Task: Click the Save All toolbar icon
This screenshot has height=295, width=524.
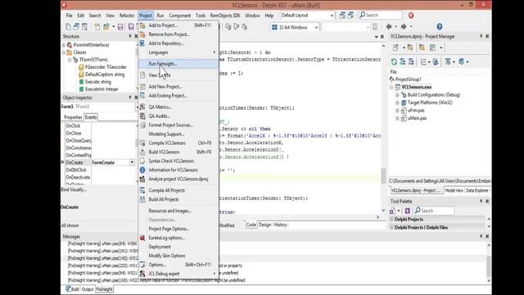Action: point(131,27)
